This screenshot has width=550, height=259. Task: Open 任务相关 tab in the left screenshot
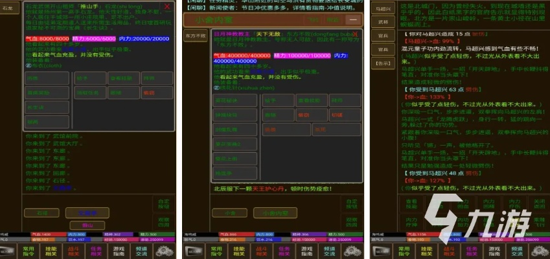click(96, 251)
